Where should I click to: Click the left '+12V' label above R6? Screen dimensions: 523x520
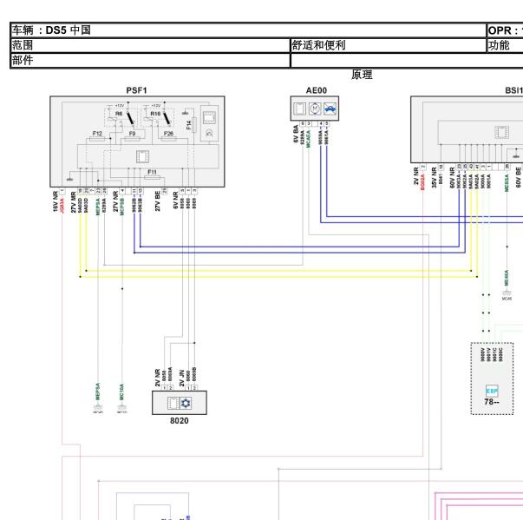click(120, 105)
